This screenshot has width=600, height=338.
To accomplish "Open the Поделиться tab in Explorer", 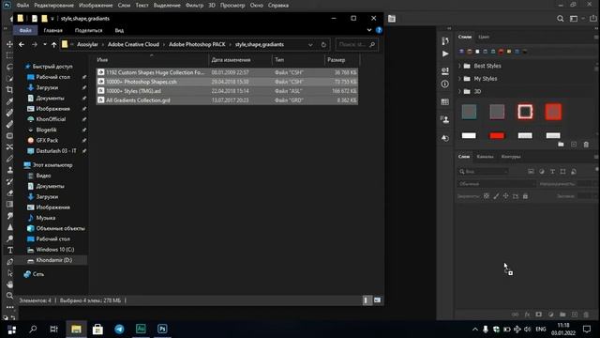I will click(89, 30).
